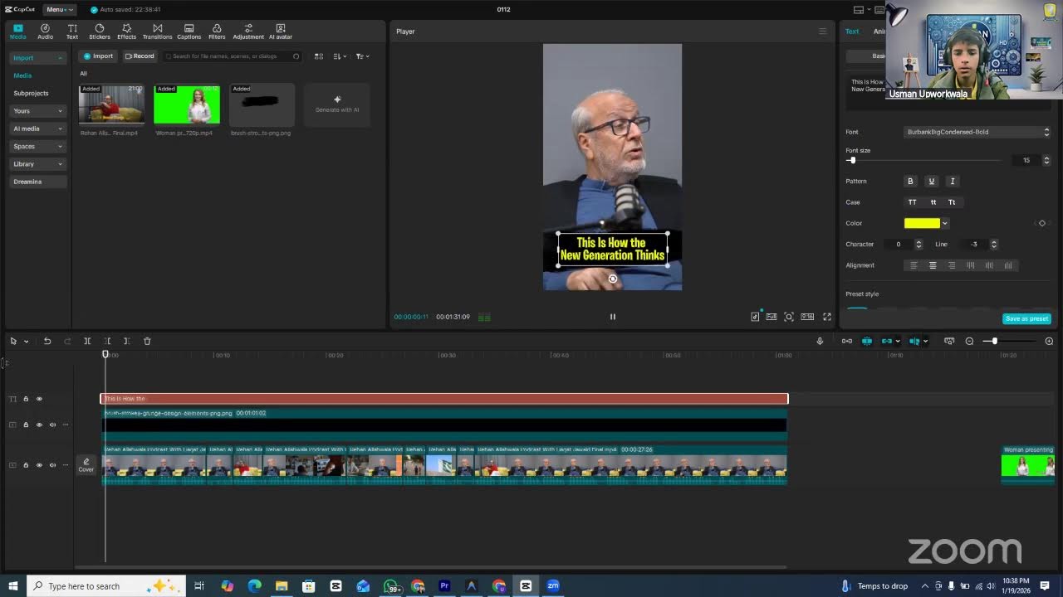The height and width of the screenshot is (597, 1063).
Task: Click the Record button
Action: [140, 56]
